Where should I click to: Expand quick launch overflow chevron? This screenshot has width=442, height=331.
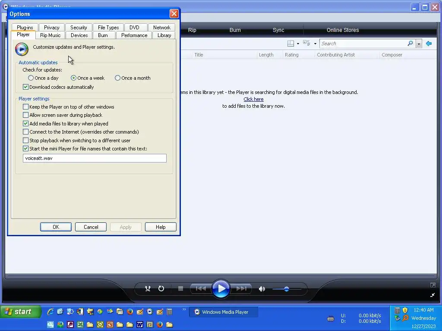[x=184, y=309]
